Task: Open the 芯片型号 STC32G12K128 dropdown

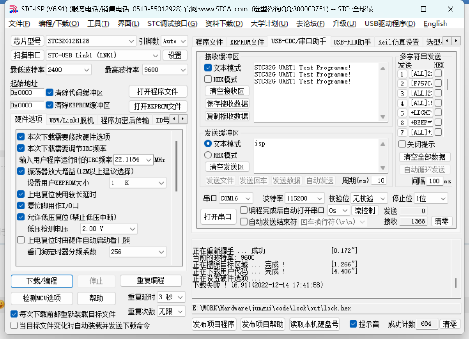Action: 131,41
